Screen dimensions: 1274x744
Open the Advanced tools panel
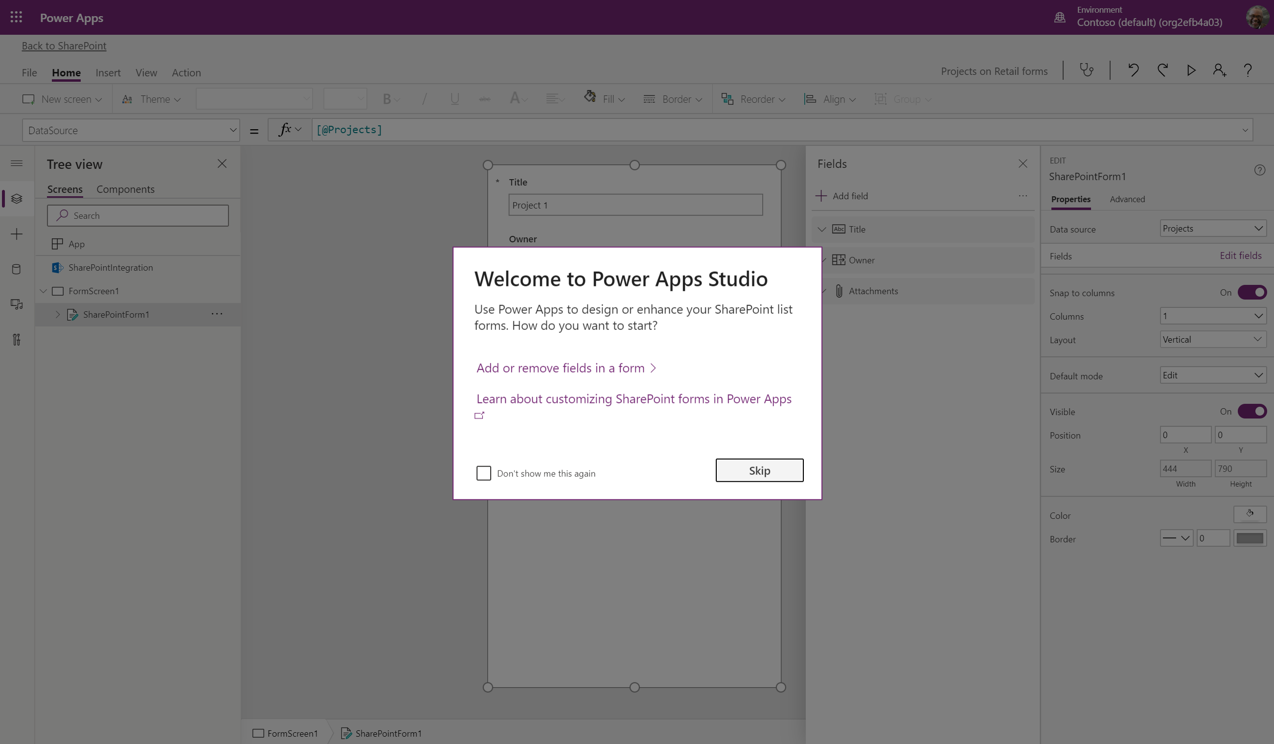click(x=16, y=339)
